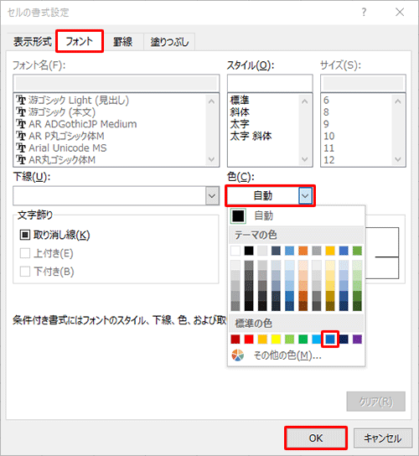Select font size 9

326,124
